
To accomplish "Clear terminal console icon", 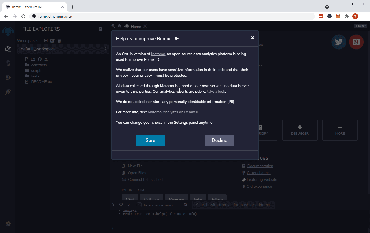I will point(121,204).
